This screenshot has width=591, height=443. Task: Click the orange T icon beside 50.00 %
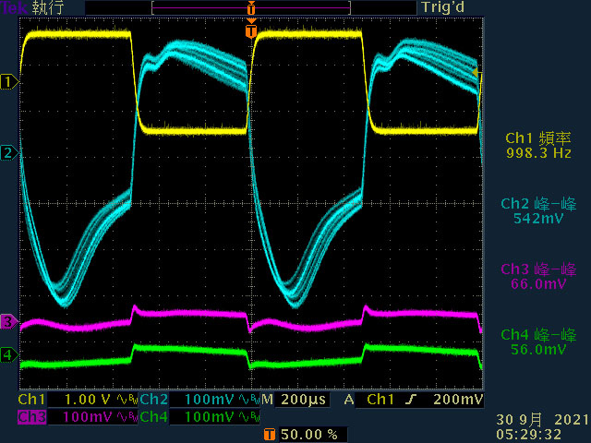click(x=269, y=434)
